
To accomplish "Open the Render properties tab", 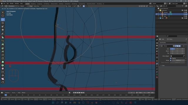I will click(x=157, y=43).
